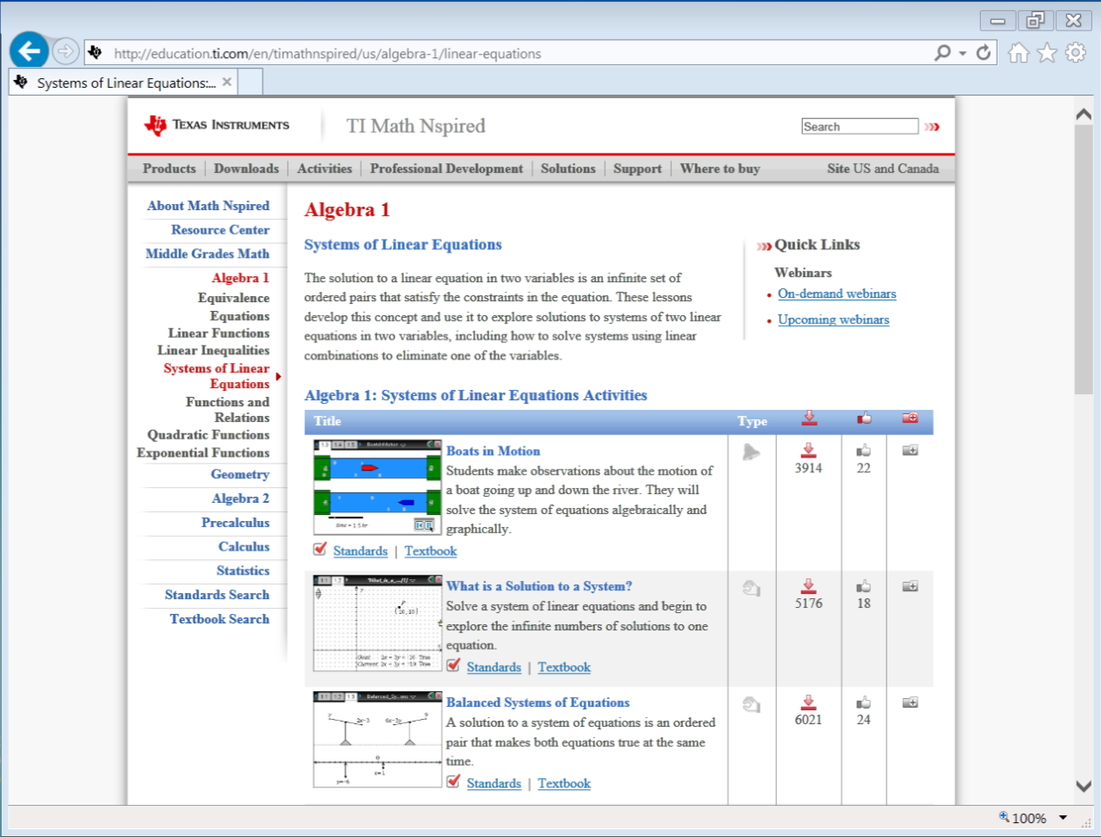Open browser tools gear icon
This screenshot has width=1101, height=837.
1076,53
